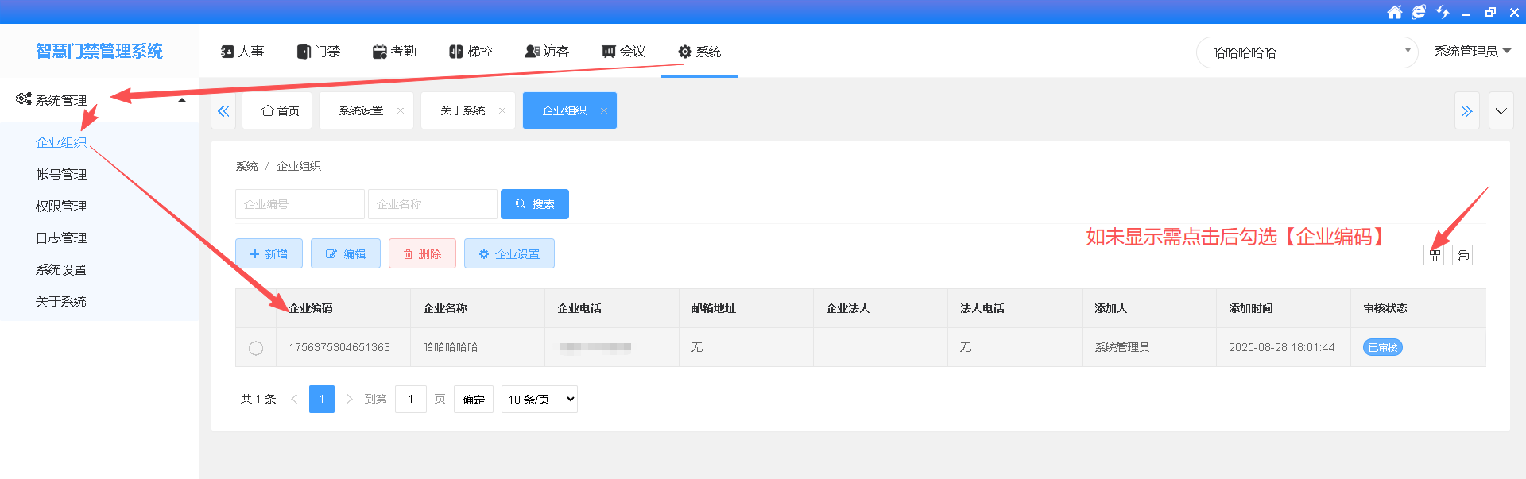The width and height of the screenshot is (1526, 479).
Task: Close the 关于系统 tab
Action: (x=502, y=110)
